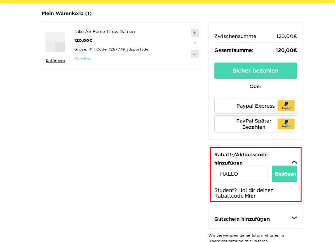This screenshot has height=242, width=335.
Task: Pay with Paypal Express
Action: coord(255,106)
